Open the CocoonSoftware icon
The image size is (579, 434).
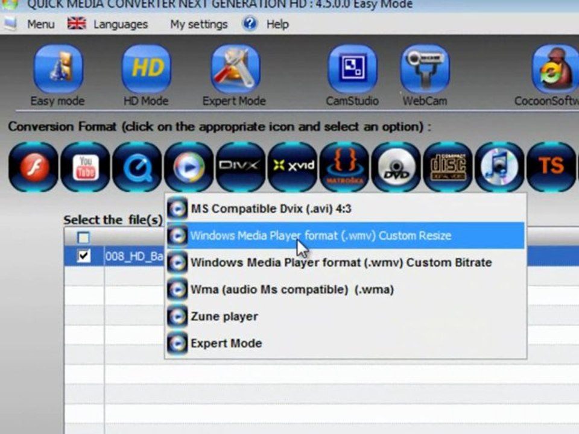(x=555, y=69)
